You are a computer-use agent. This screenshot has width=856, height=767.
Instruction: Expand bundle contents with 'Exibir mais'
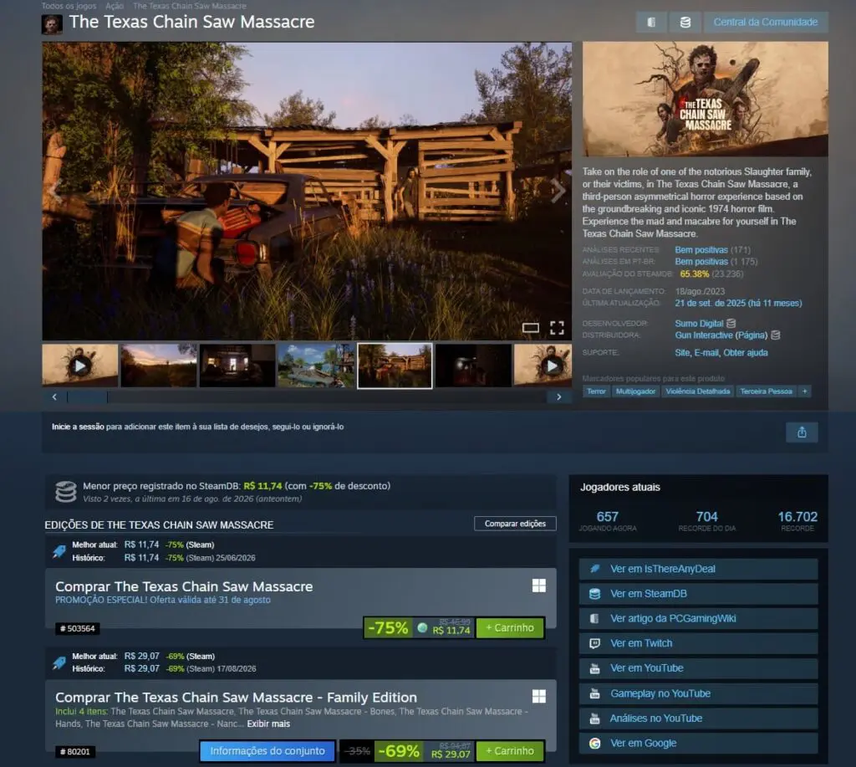pos(268,724)
